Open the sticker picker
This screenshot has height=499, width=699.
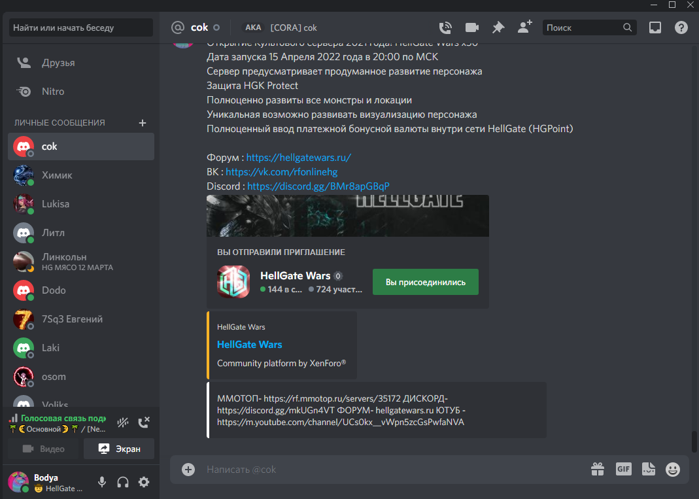(x=648, y=469)
